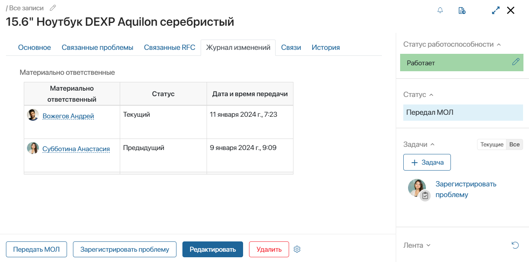Edit the Работает status with pencil icon
Viewport: 529px width, 262px height.
pos(516,61)
